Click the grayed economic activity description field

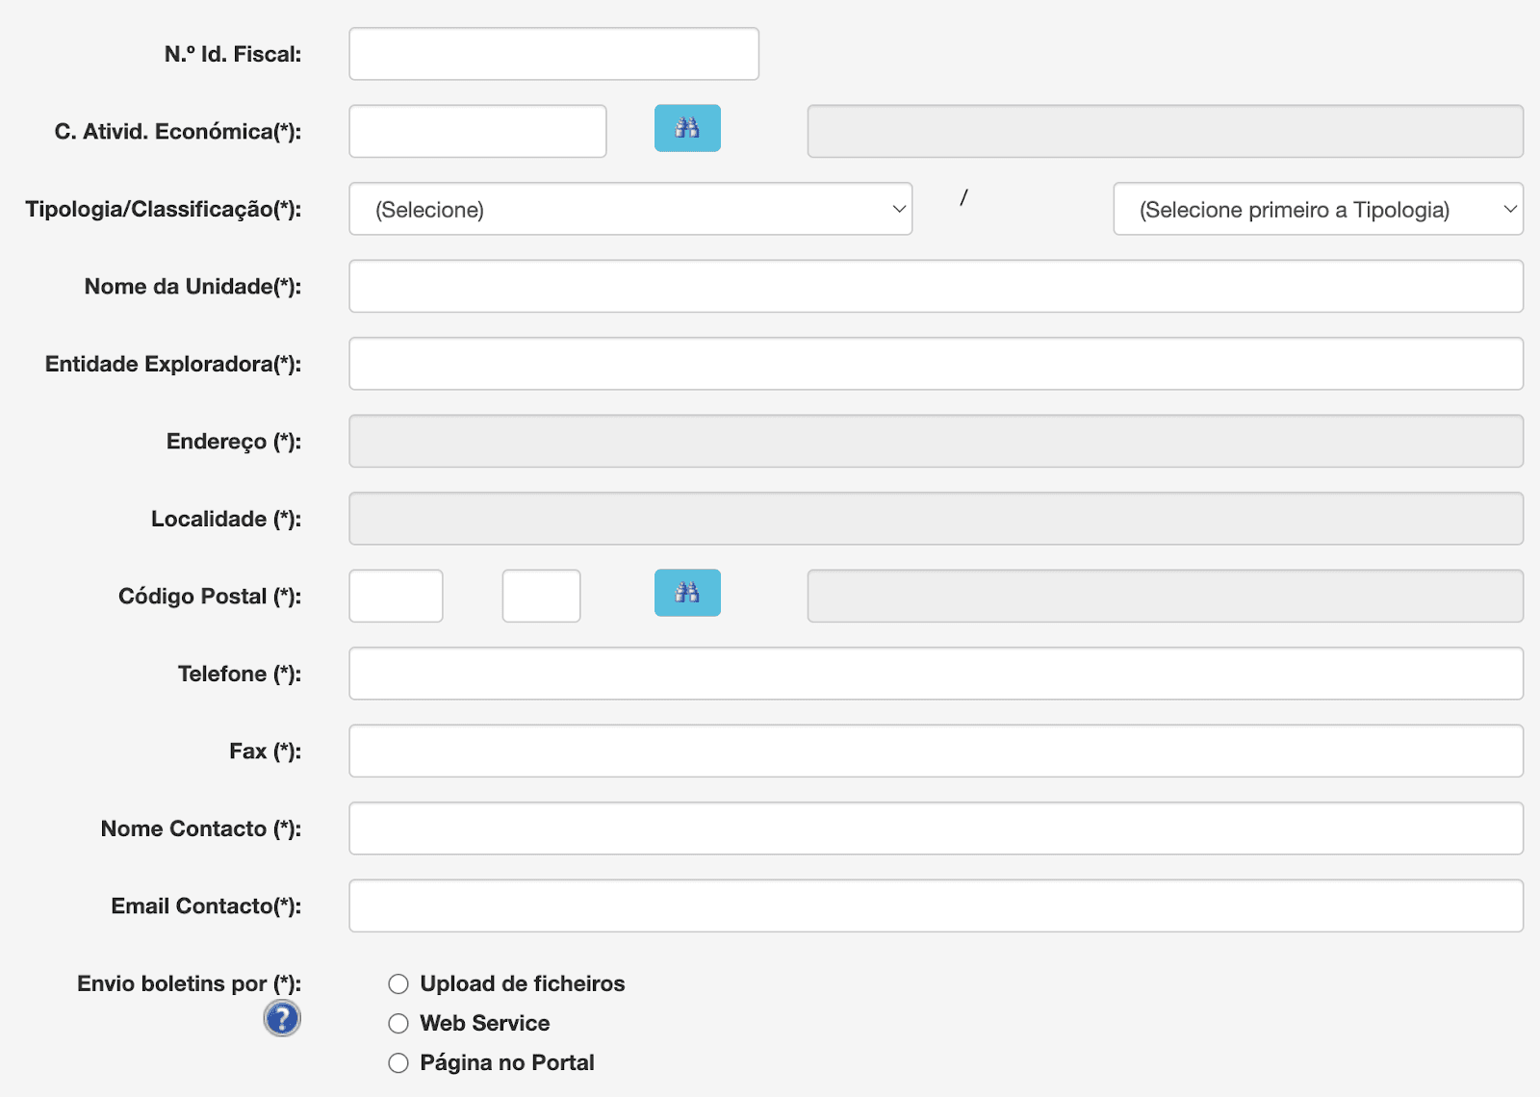[x=1166, y=131]
